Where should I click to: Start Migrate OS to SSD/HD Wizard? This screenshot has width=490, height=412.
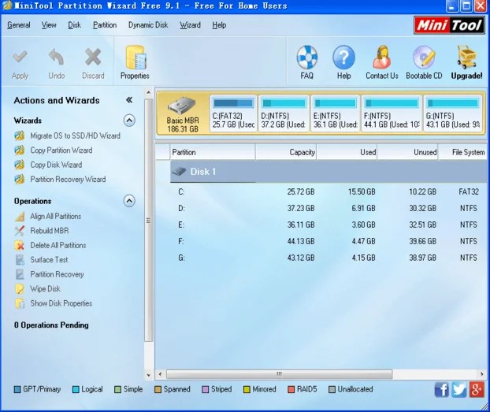[x=75, y=135]
